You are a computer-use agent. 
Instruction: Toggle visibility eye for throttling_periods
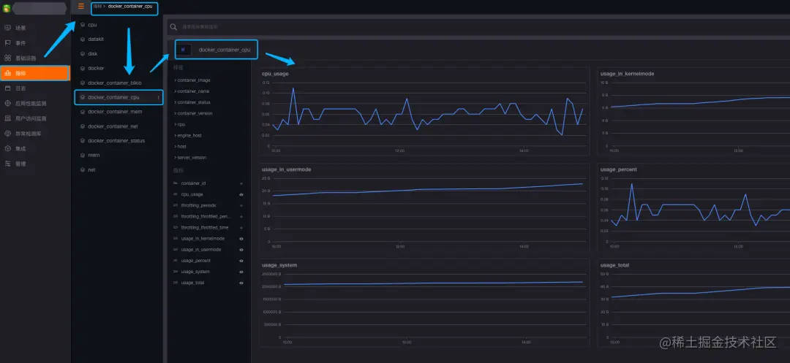coord(241,206)
